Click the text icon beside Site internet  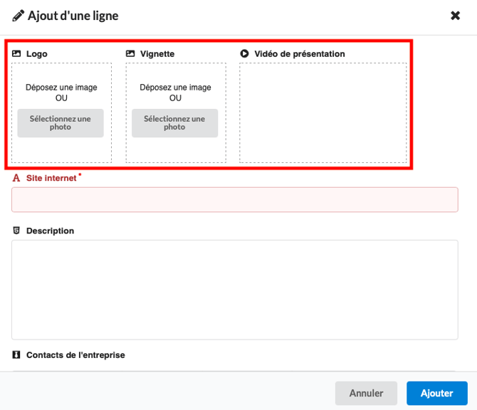coord(16,178)
